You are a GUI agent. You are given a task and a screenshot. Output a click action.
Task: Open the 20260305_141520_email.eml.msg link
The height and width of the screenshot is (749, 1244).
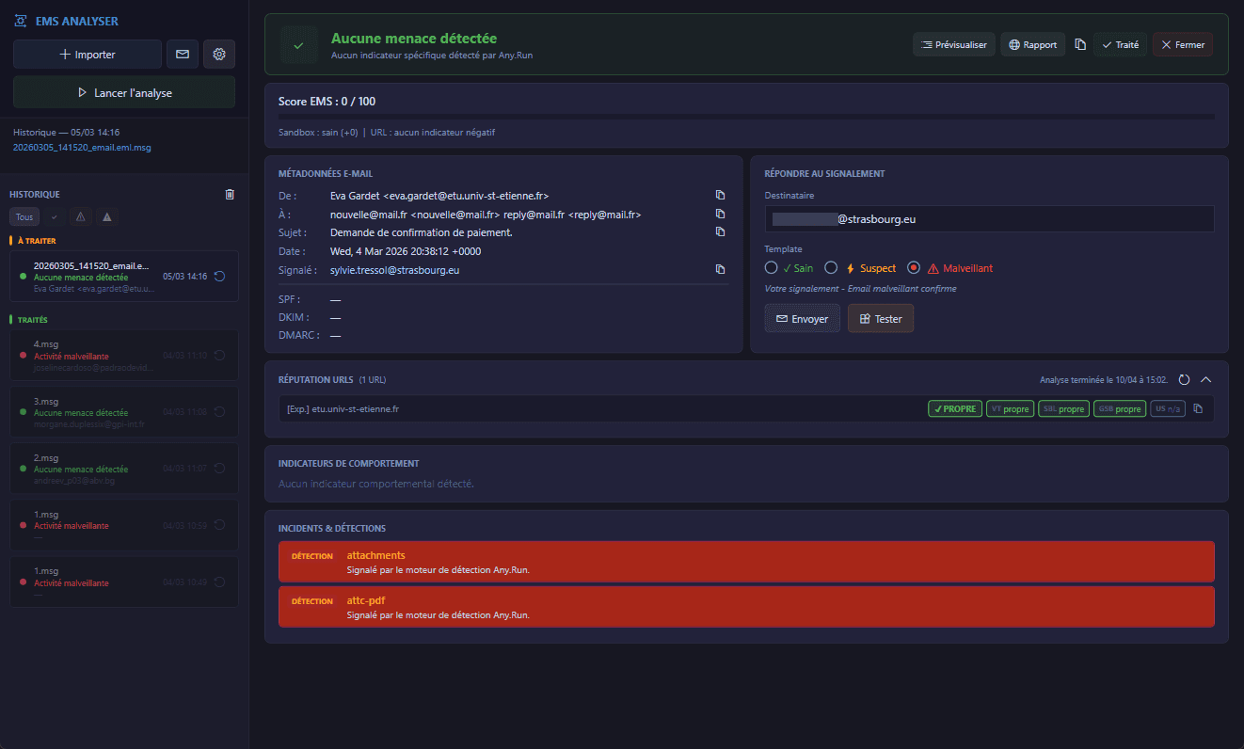(81, 147)
